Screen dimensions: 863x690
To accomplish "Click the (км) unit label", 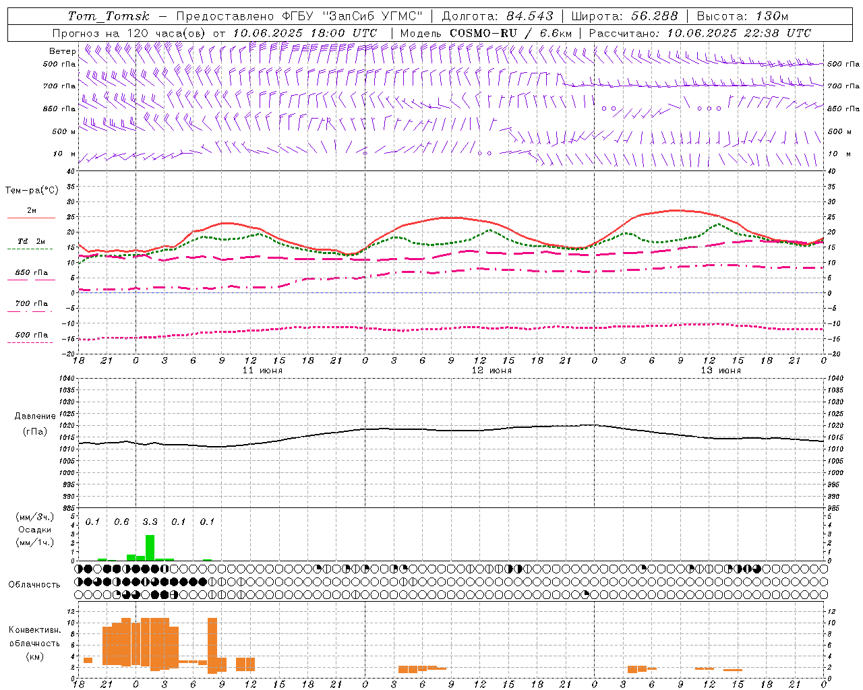I will (34, 657).
